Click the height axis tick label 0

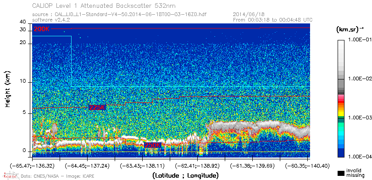24,151
